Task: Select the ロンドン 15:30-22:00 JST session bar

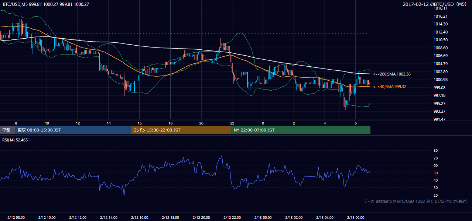Action: 181,130
